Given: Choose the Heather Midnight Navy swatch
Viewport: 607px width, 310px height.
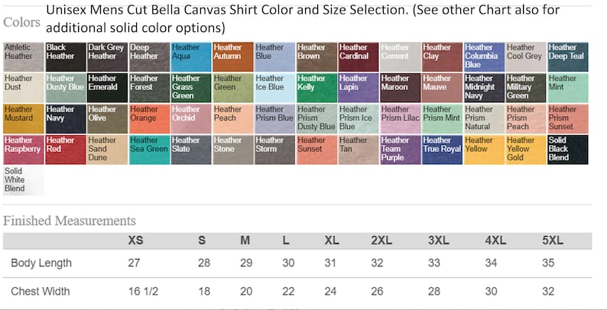Looking at the screenshot, I should click(484, 88).
